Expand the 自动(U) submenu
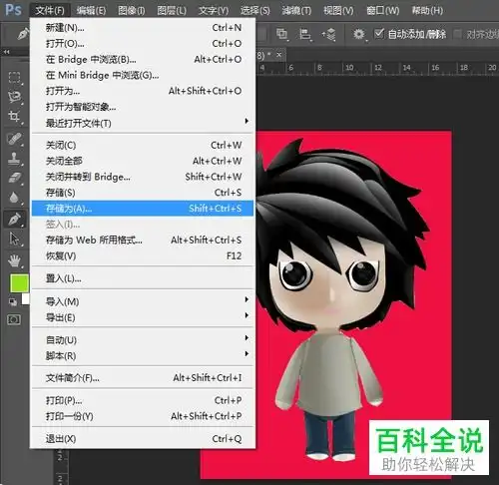 143,340
